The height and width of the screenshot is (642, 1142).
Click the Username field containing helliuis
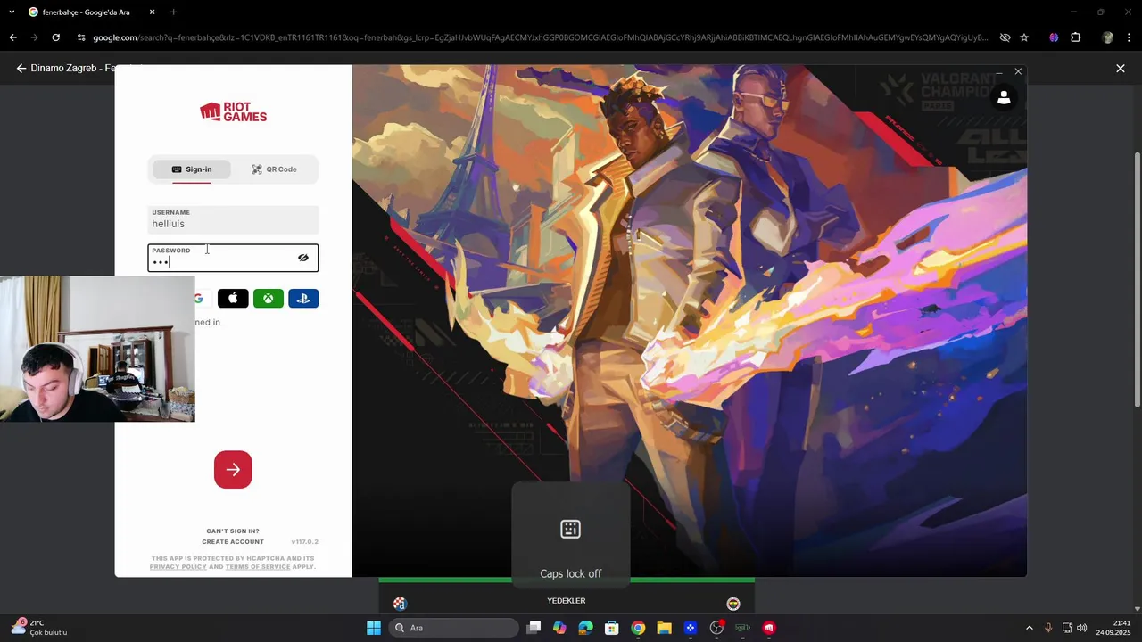(x=233, y=219)
